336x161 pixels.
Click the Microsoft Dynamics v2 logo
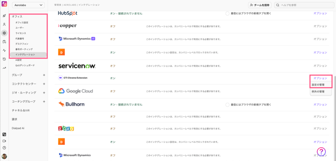click(x=77, y=39)
